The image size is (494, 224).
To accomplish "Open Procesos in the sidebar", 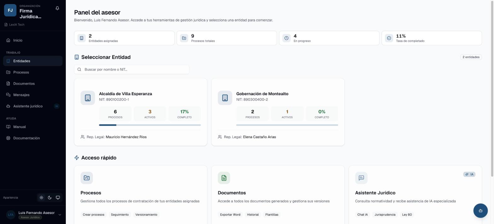I will click(x=33, y=72).
